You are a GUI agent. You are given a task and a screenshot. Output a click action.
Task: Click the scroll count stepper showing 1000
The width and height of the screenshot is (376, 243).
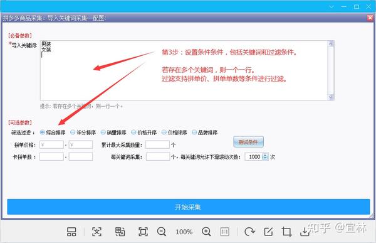256,157
